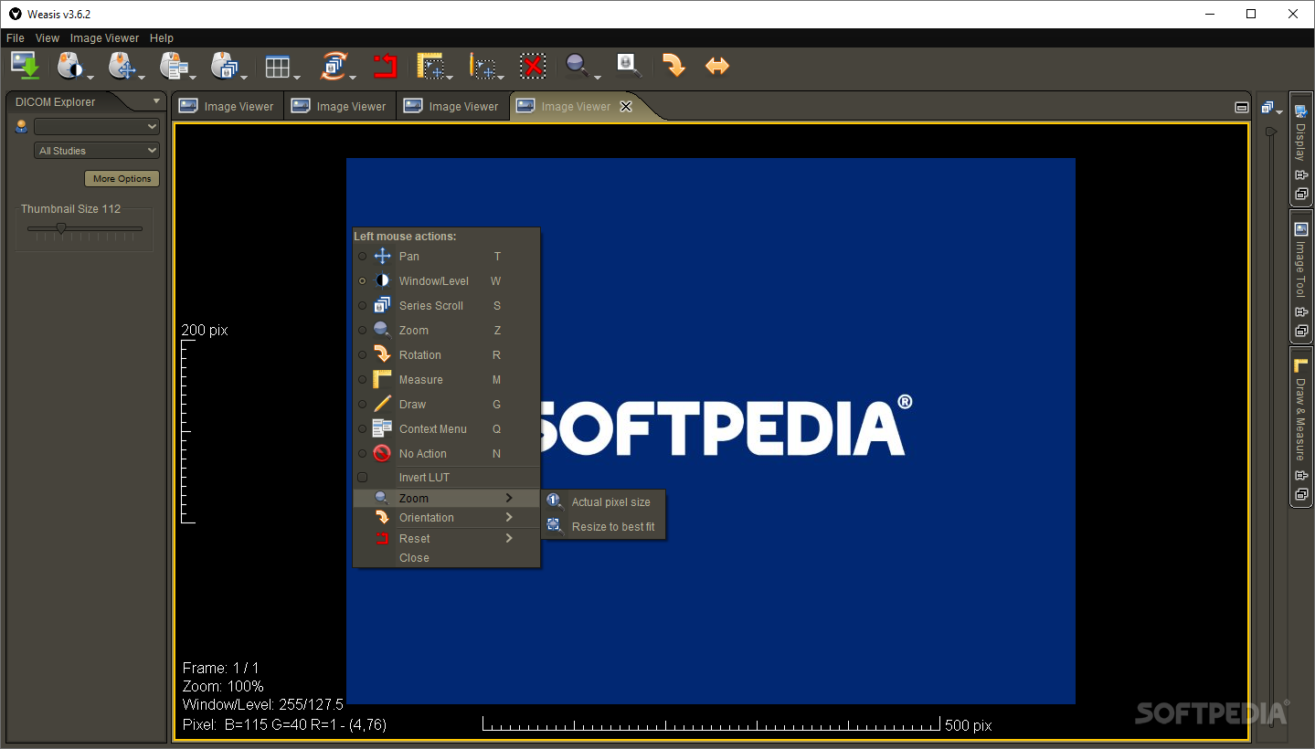Click the mouse wheel series scroll icon
This screenshot has height=749, width=1315.
[224, 66]
